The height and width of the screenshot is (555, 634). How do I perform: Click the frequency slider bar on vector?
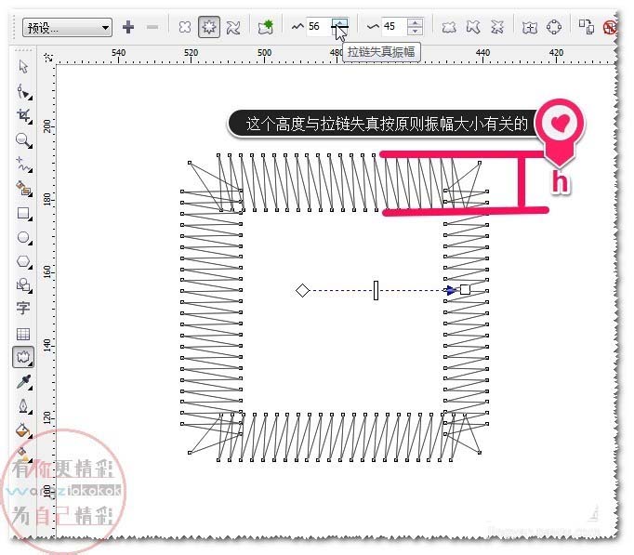[x=376, y=290]
